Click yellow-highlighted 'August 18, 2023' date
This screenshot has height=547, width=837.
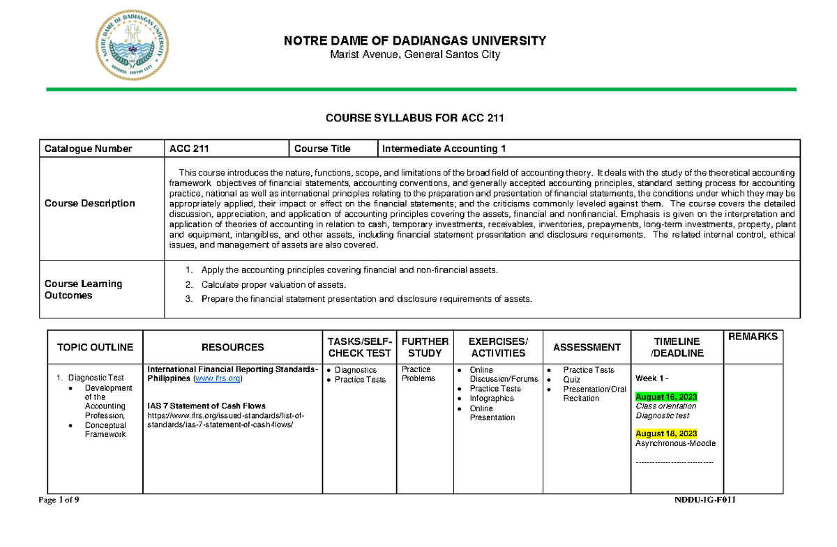pos(666,433)
